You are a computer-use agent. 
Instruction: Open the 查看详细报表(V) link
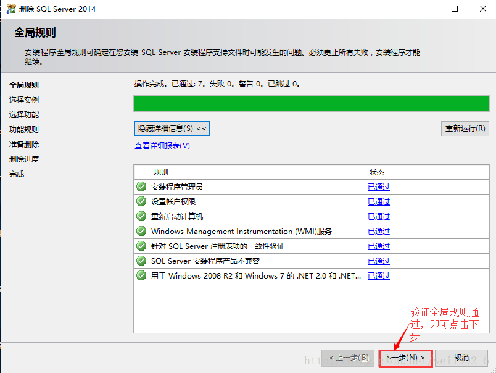(x=162, y=146)
